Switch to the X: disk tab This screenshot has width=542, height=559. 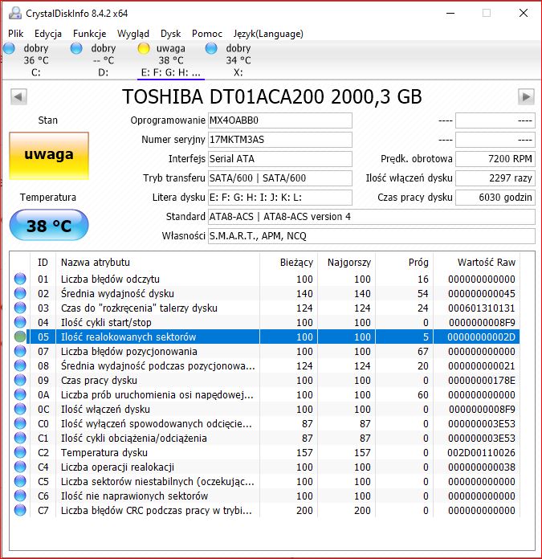pyautogui.click(x=238, y=59)
